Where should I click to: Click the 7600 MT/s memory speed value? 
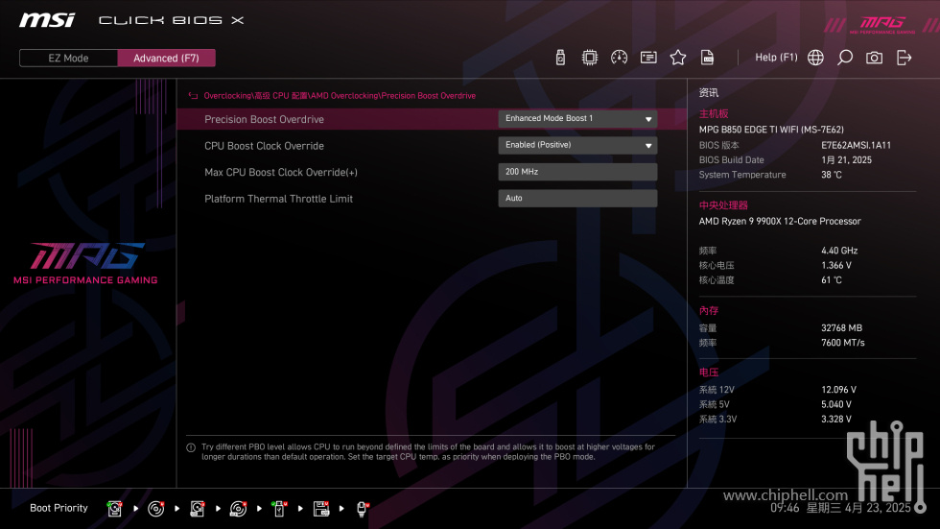click(x=843, y=343)
